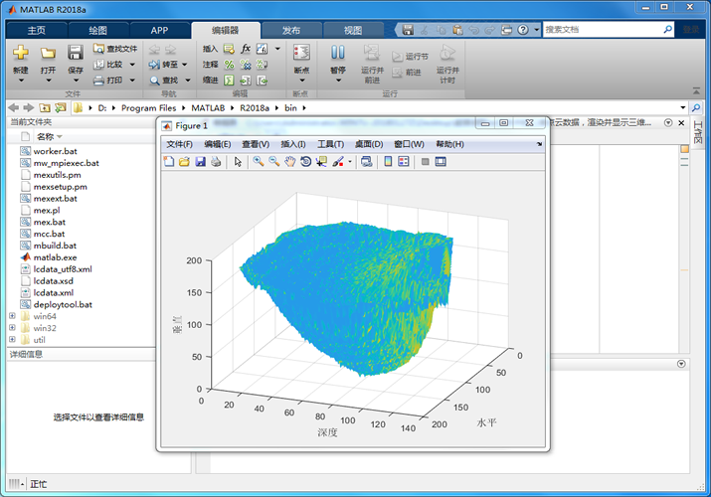Open Figure 1 Desktop (桌面) menu
711x497 pixels.
[x=369, y=144]
